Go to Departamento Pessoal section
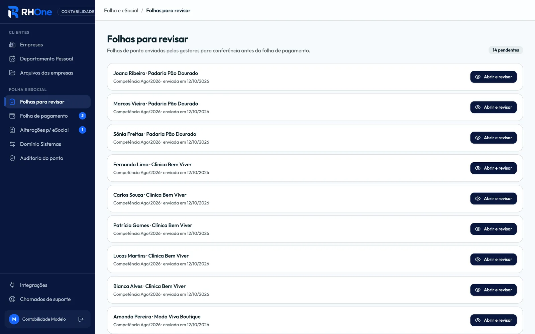 click(47, 59)
